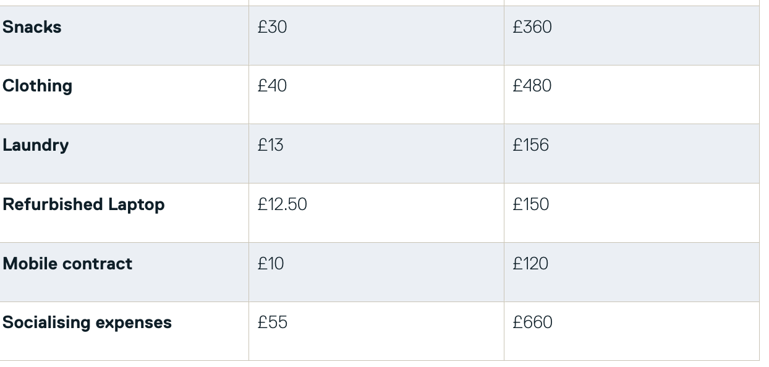Click the £360 yearly snacks value
Viewport: 769px width, 367px height.
point(532,28)
